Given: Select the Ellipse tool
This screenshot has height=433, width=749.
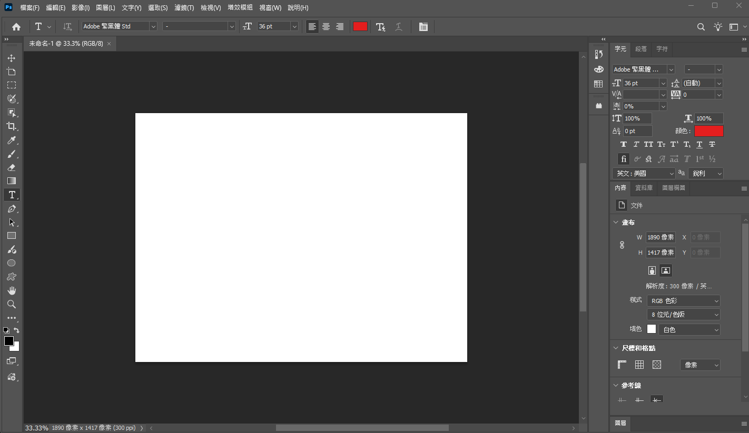Looking at the screenshot, I should [12, 263].
